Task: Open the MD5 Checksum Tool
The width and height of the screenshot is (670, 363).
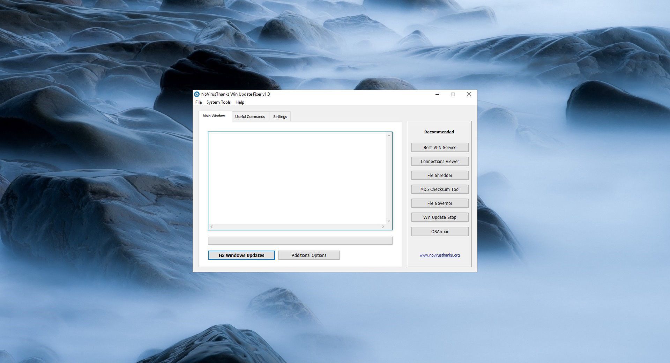Action: point(439,189)
